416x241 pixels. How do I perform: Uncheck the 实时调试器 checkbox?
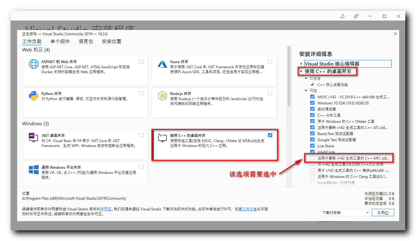pyautogui.click(x=312, y=109)
